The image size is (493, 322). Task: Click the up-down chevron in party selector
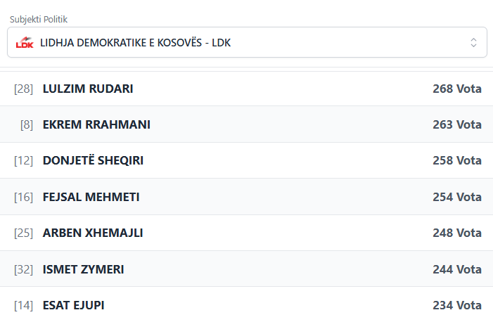pyautogui.click(x=473, y=42)
